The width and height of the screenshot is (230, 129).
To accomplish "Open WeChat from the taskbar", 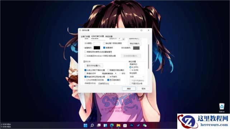I will tap(145, 125).
